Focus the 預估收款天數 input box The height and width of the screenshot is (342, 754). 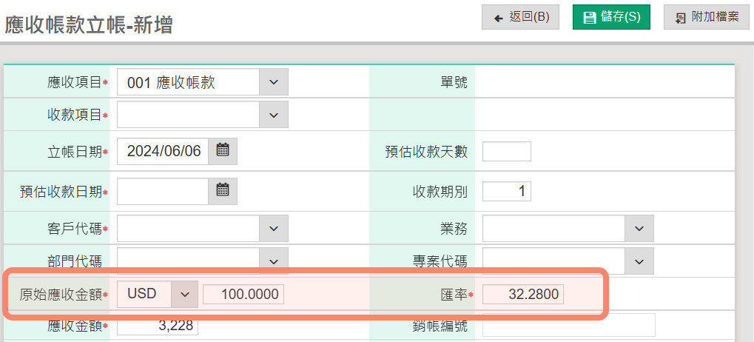coord(506,151)
